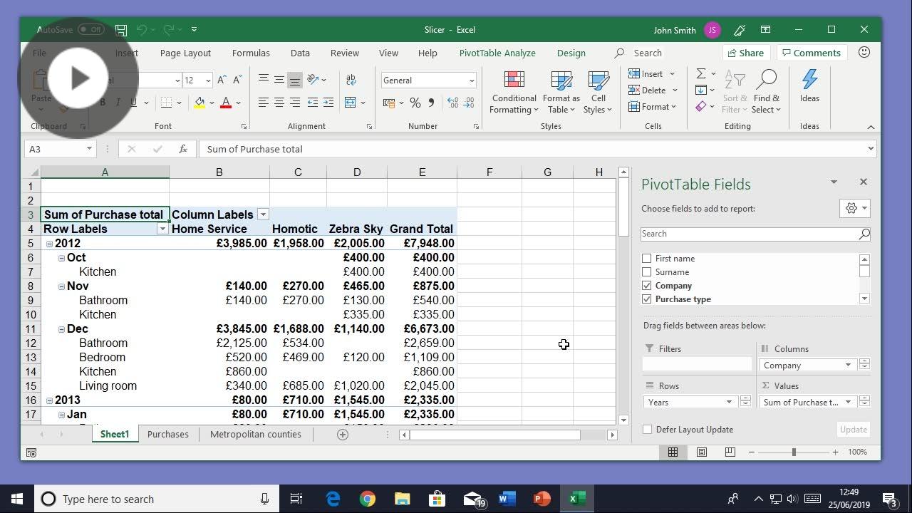
Task: Open the Page Layout tab
Action: [x=185, y=53]
